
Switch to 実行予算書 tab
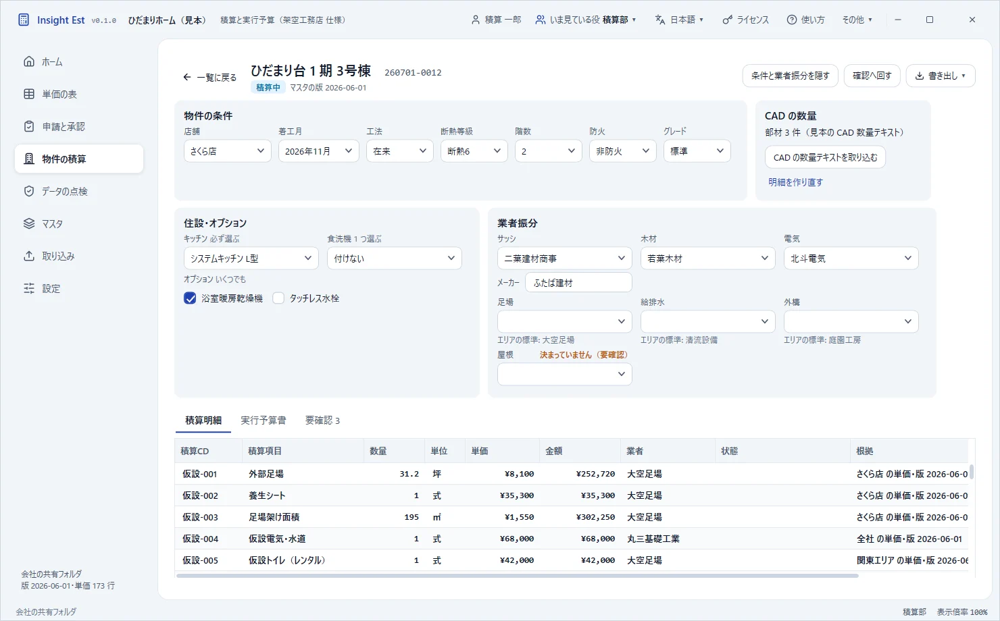click(x=264, y=420)
